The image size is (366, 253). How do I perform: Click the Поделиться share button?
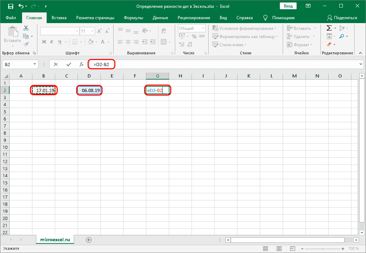click(342, 18)
